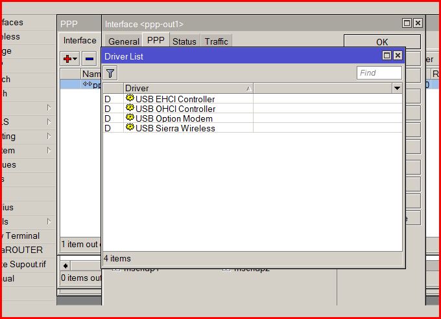Screen dimensions: 441x319
Task: Sort by the Driver column header
Action: (x=188, y=89)
